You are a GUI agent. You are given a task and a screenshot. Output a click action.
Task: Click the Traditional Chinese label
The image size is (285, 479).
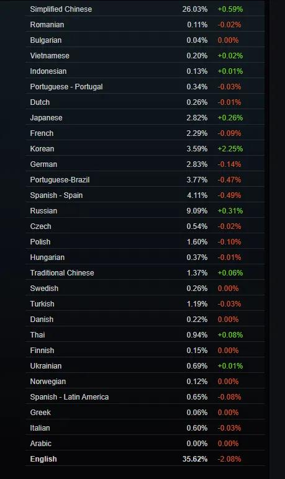coord(62,273)
